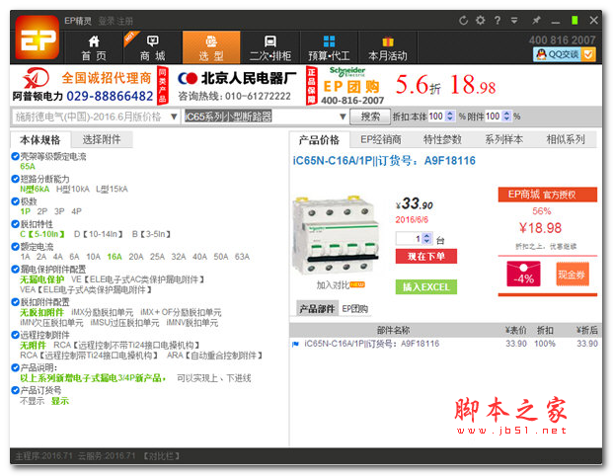Toggle the checkbox beside QQ交谈

click(588, 54)
